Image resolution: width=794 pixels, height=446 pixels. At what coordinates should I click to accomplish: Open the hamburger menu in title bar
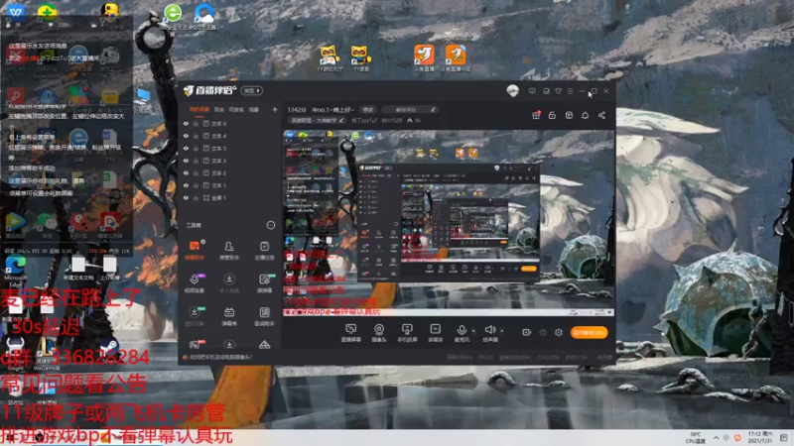pos(570,91)
